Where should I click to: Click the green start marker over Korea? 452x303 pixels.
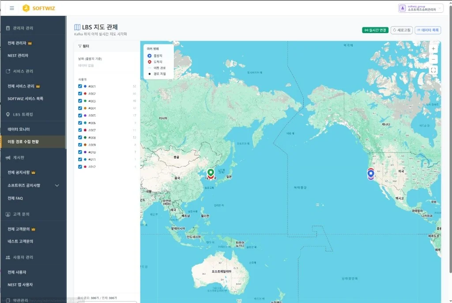point(211,173)
